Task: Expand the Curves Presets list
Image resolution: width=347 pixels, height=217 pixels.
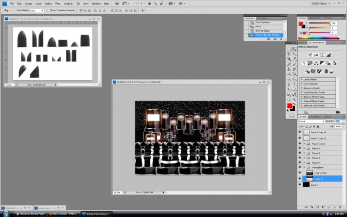Action: click(302, 84)
